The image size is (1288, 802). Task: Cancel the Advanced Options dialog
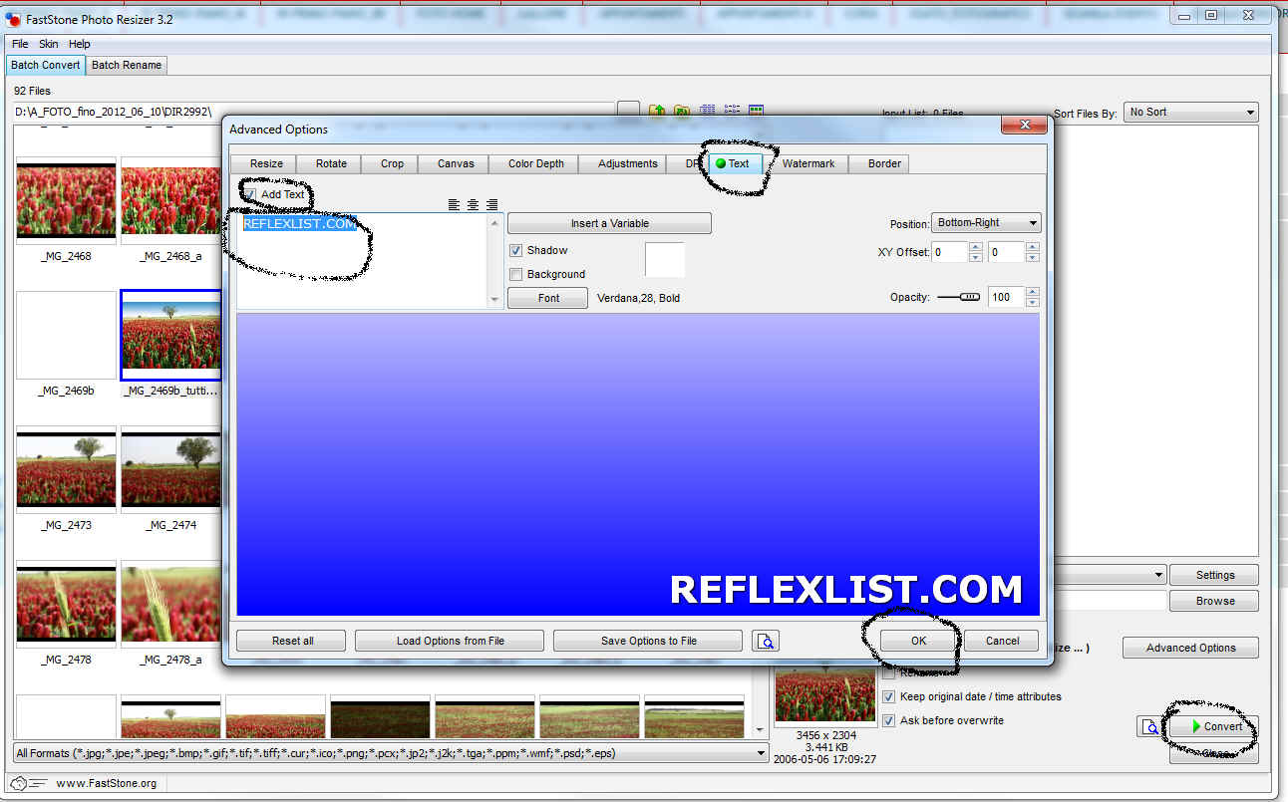(1003, 641)
